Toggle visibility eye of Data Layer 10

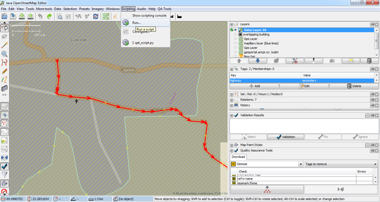[x=236, y=30]
